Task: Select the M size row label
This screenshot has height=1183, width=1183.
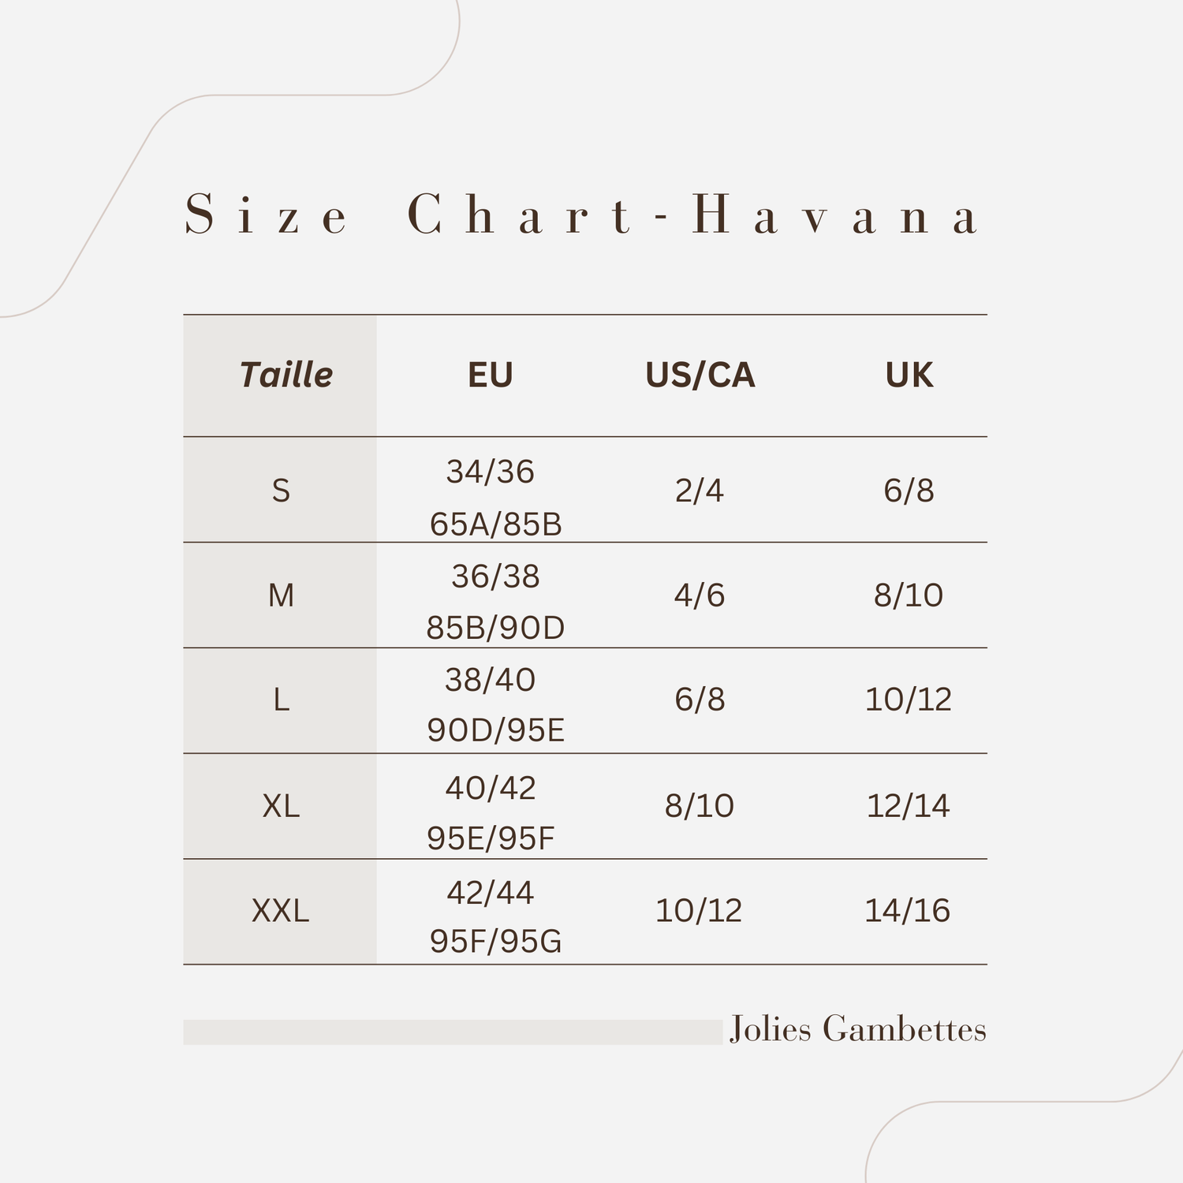Action: 281,595
